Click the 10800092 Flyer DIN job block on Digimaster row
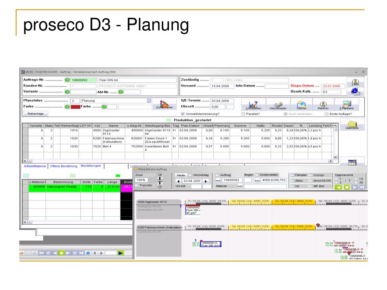 tap(193, 210)
